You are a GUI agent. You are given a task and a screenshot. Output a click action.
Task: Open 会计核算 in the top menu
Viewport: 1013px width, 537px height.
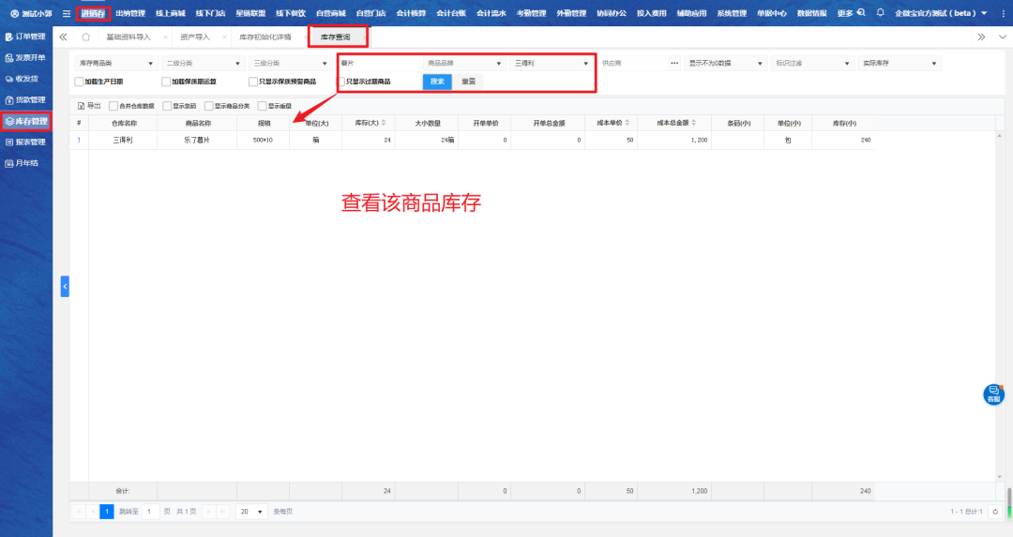411,13
